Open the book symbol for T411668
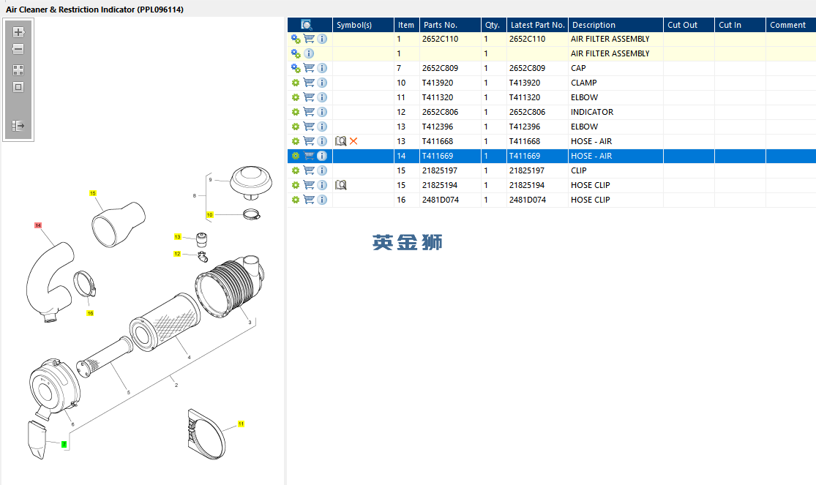Image resolution: width=816 pixels, height=485 pixels. (341, 141)
